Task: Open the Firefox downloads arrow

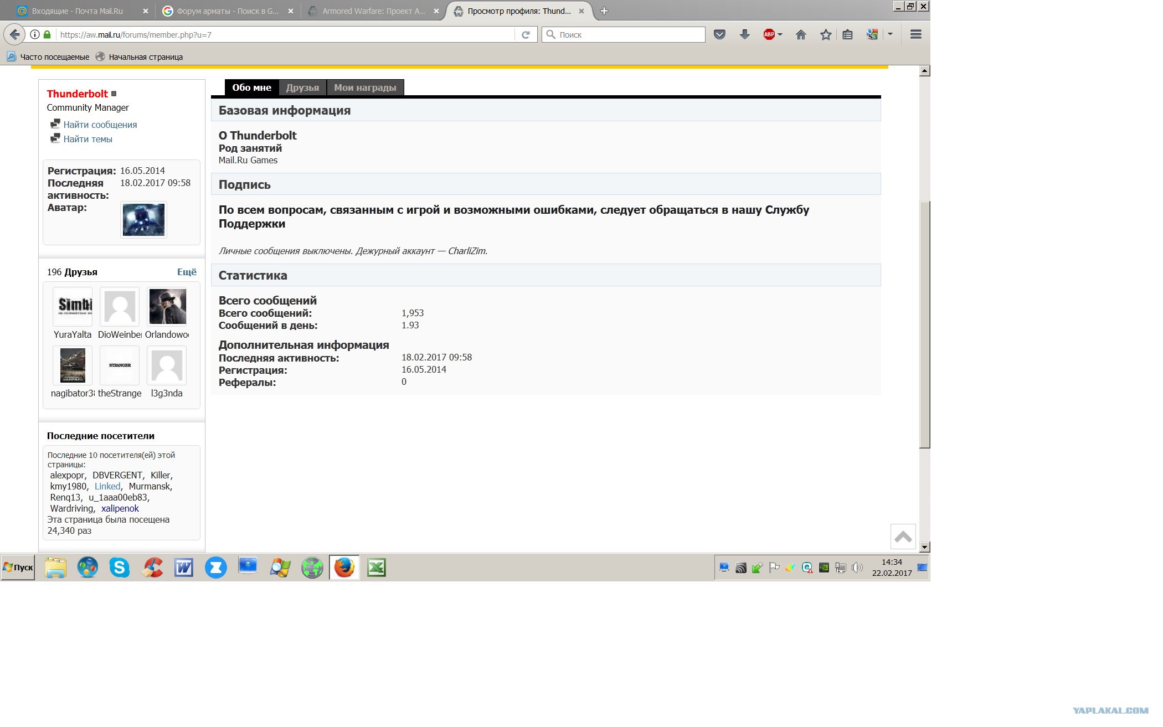Action: coord(745,35)
